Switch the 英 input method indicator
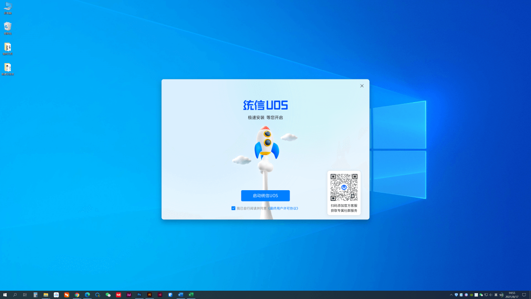The height and width of the screenshot is (299, 531). click(496, 295)
